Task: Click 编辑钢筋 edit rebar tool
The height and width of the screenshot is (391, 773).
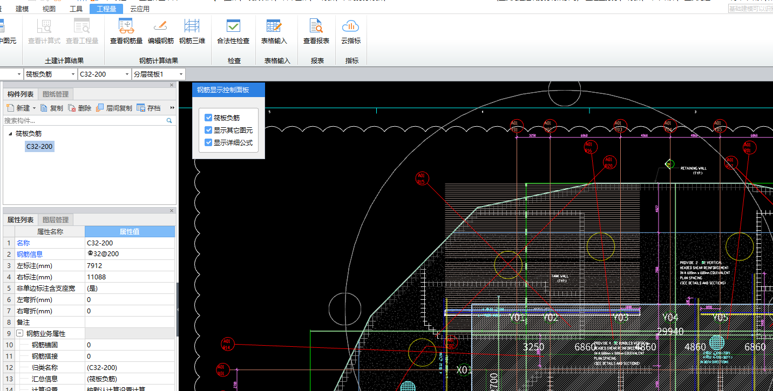Action: click(161, 31)
